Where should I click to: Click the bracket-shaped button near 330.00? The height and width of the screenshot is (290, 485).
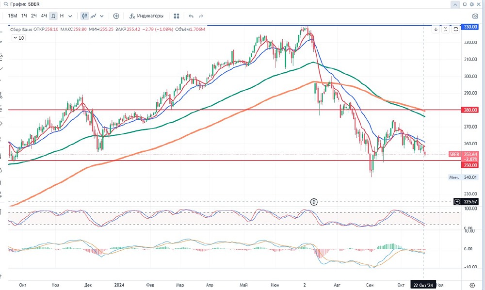pos(455,30)
